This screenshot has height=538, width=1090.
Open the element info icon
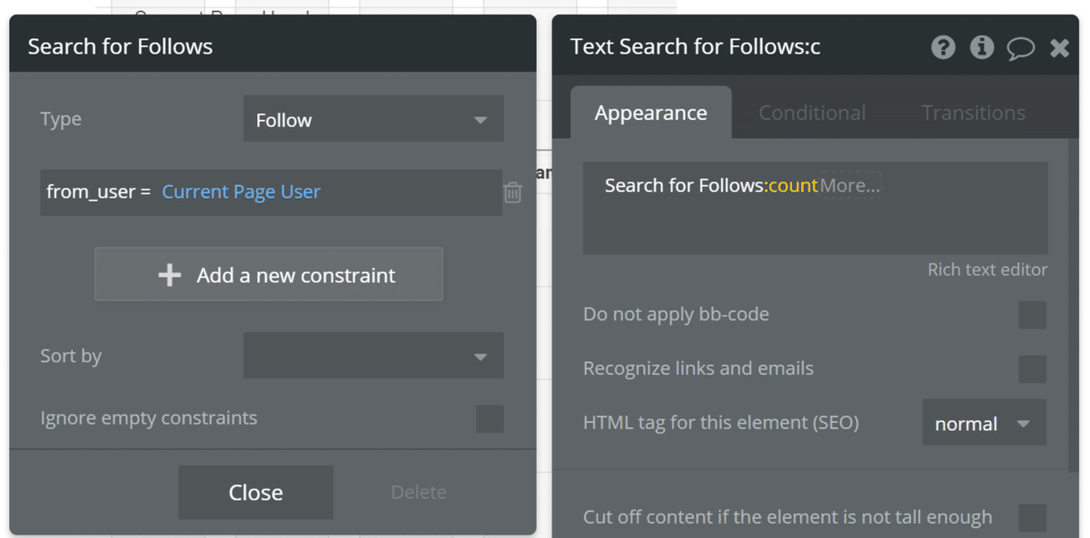coord(982,47)
